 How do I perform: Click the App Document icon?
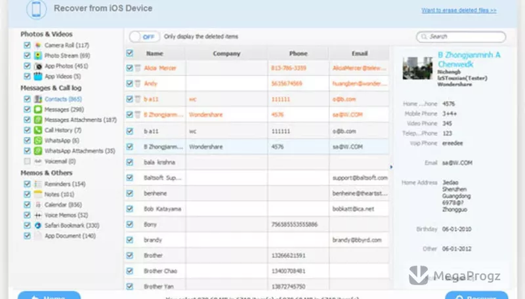(x=38, y=236)
